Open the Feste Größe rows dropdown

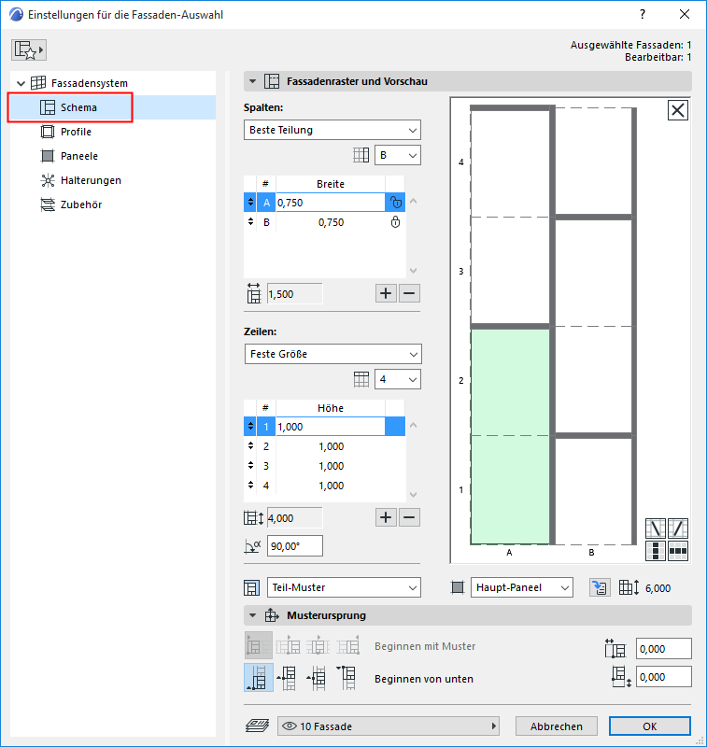[333, 354]
